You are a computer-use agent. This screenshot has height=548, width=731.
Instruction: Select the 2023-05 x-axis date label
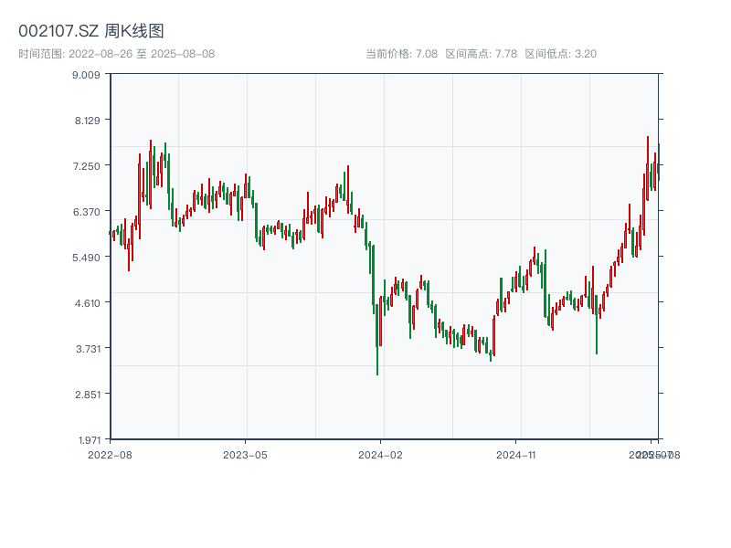pyautogui.click(x=245, y=454)
